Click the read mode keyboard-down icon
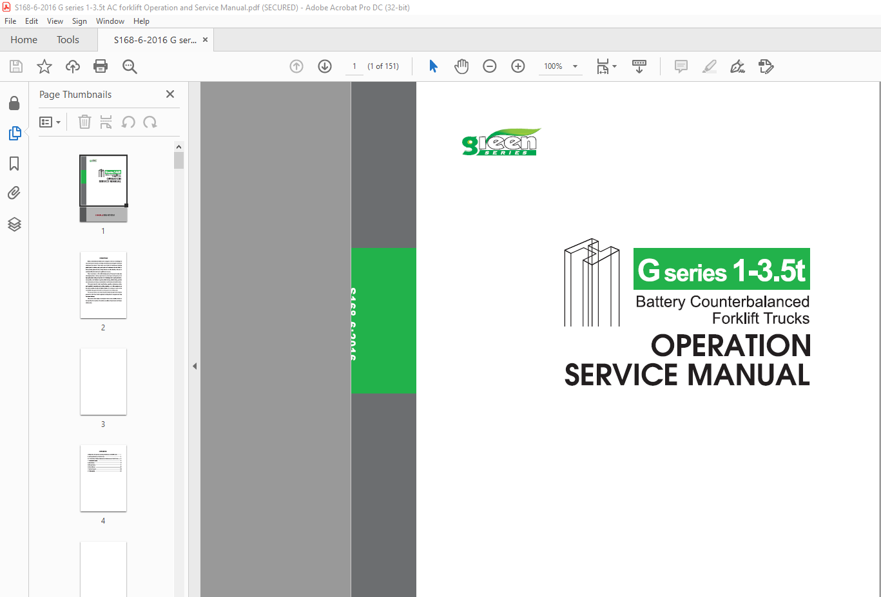 [x=639, y=66]
